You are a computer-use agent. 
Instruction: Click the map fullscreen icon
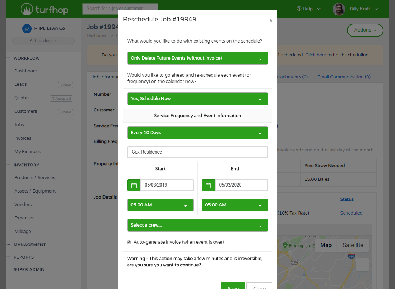pyautogui.click(x=362, y=264)
